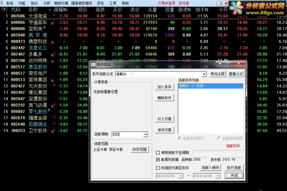
Task: Sort by the 总量 column header
Action: pos(152,10)
